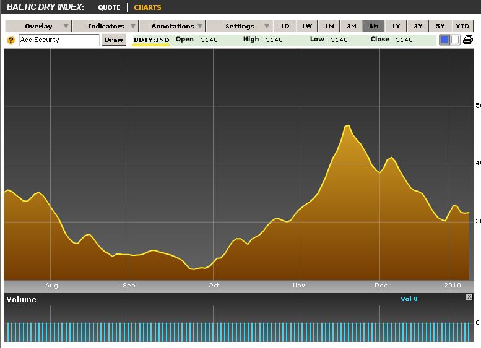The image size is (481, 348).
Task: Click the Draw button
Action: (114, 40)
